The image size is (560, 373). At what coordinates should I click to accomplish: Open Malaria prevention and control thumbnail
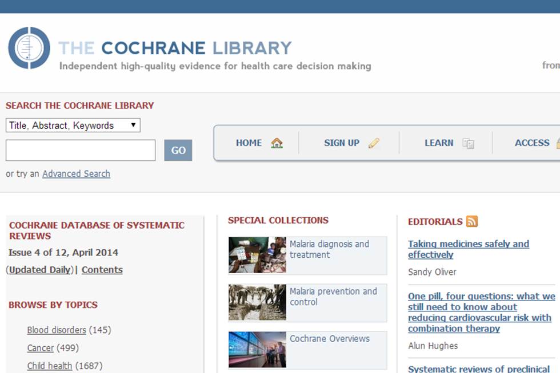point(258,302)
